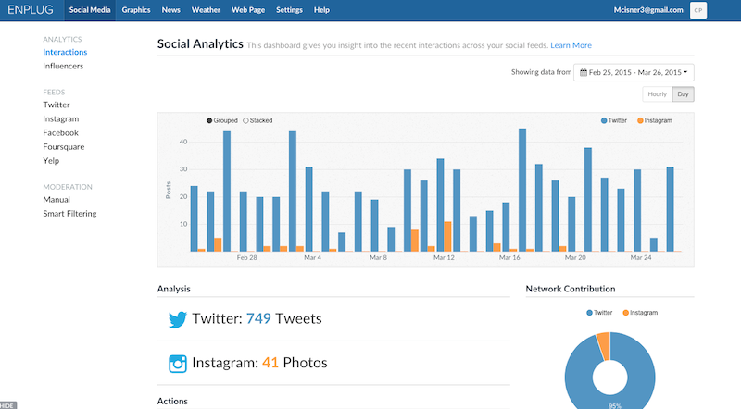
Task: Open the News menu
Action: (170, 10)
